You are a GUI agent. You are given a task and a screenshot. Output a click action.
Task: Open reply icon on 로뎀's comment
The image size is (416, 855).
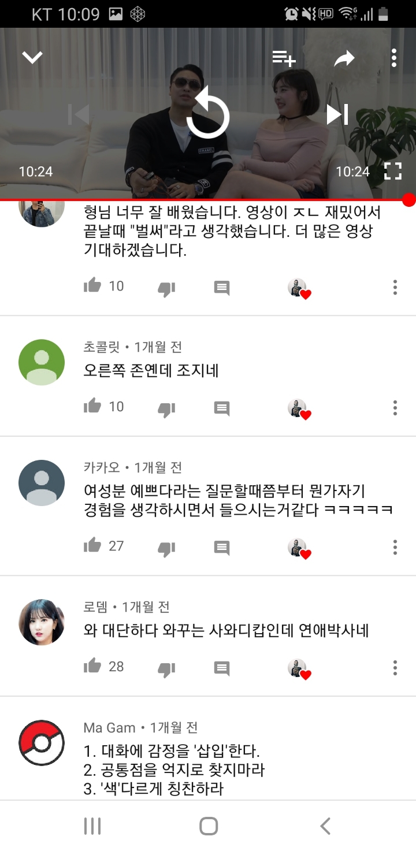click(222, 668)
